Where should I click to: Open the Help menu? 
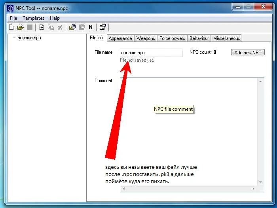(x=55, y=18)
